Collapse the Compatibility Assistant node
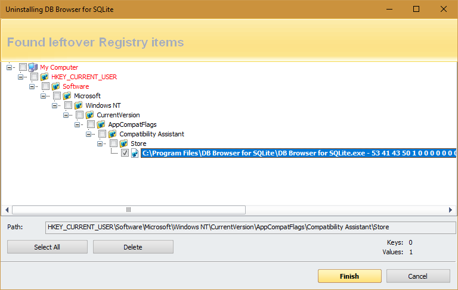Image resolution: width=458 pixels, height=290 pixels. (88, 134)
